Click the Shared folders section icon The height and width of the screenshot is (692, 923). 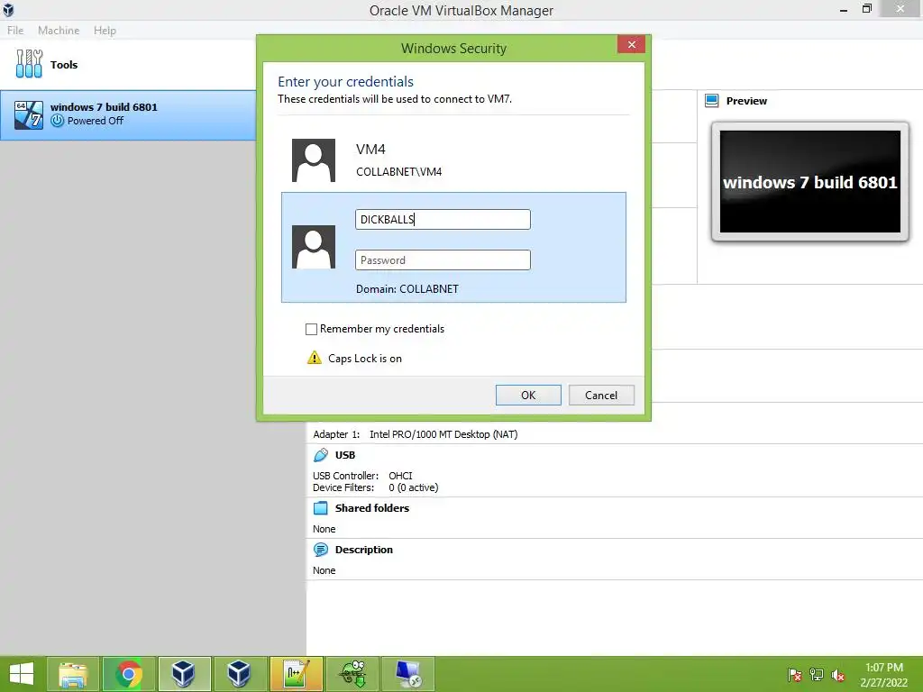[321, 508]
